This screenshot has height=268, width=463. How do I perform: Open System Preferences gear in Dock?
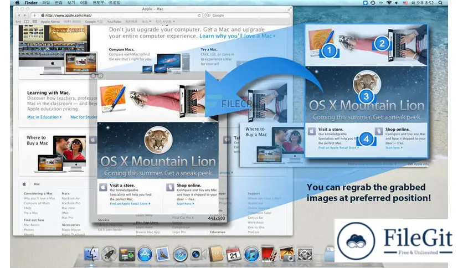pos(305,254)
